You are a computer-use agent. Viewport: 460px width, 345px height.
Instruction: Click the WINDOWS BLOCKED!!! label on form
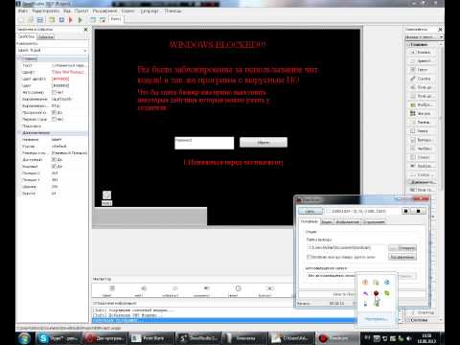click(x=218, y=45)
